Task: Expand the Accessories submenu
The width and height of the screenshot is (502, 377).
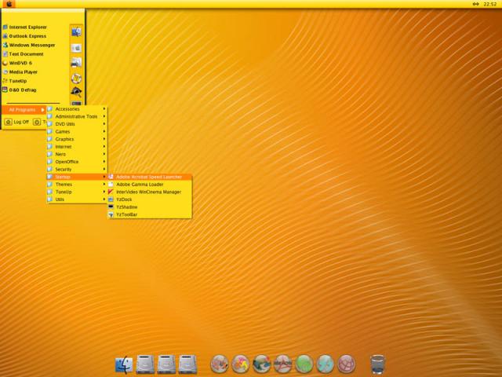Action: (x=77, y=109)
